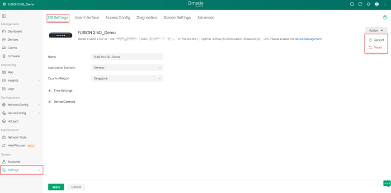Click the search magnifier icon in header
This screenshot has height=193, width=391.
pyautogui.click(x=352, y=4)
